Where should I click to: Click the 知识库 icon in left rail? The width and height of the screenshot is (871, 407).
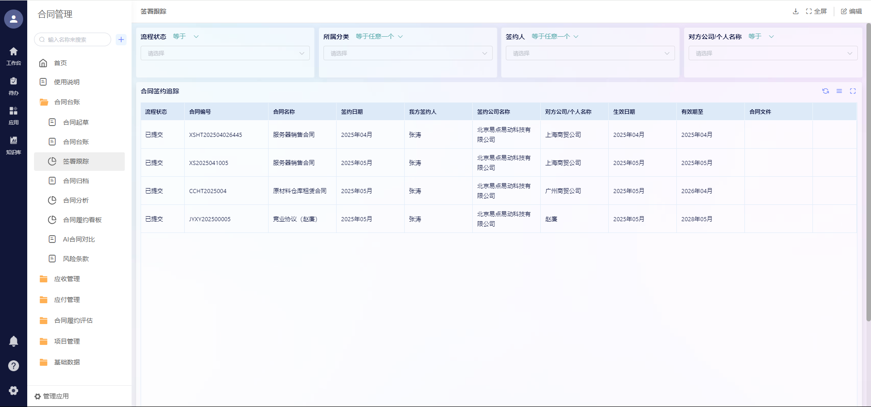pos(14,145)
